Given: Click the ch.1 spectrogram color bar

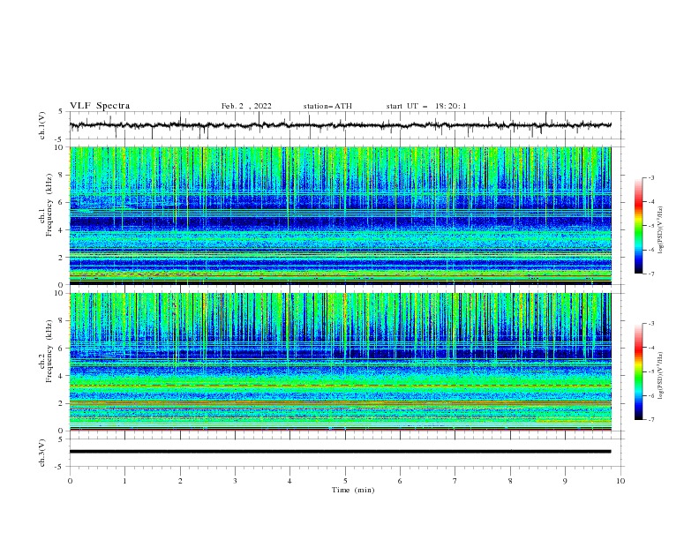Looking at the screenshot, I should [638, 226].
